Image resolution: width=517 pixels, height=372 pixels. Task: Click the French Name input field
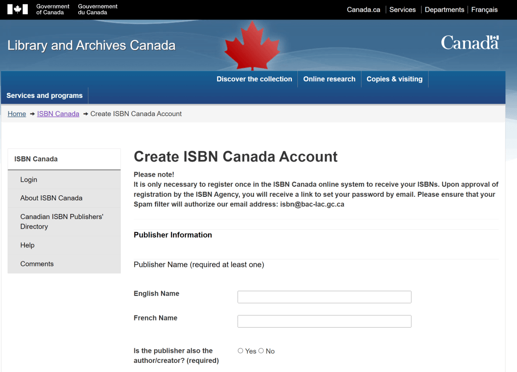[x=324, y=321]
